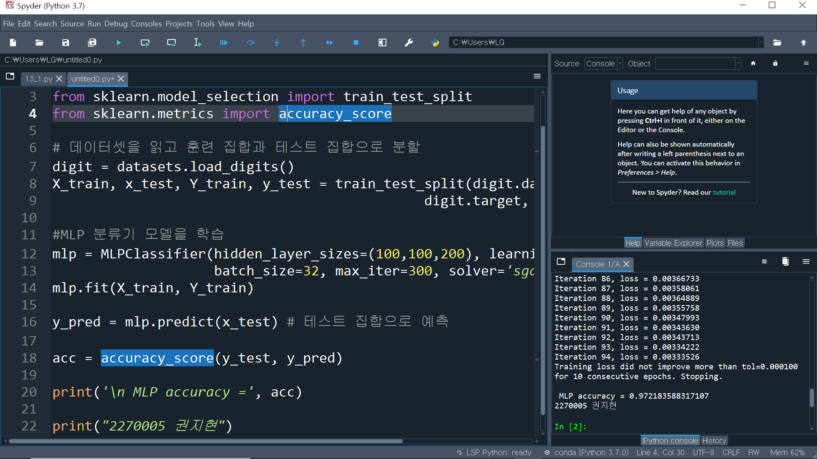
Task: Open file using the folder toolbar icon
Action: [40, 42]
